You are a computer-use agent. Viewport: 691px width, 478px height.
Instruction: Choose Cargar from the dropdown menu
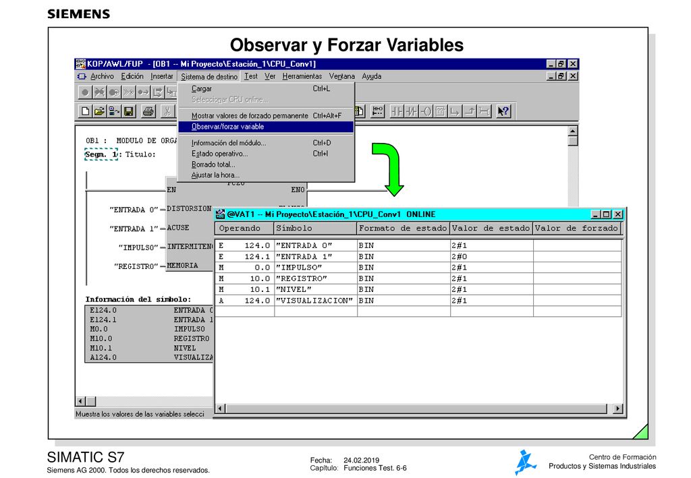coord(266,88)
